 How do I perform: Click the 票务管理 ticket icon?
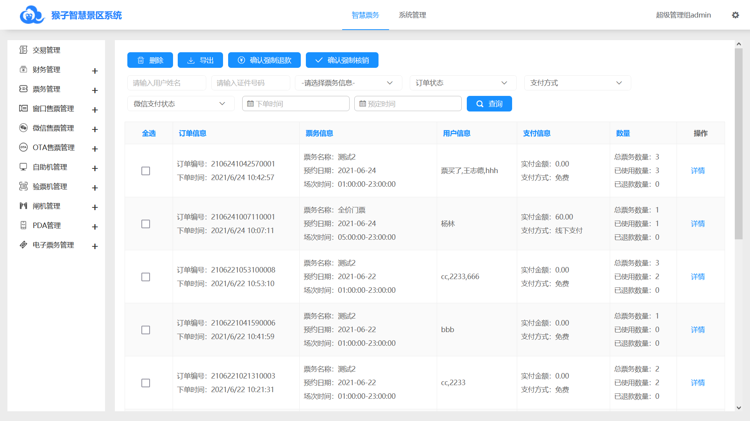point(23,89)
